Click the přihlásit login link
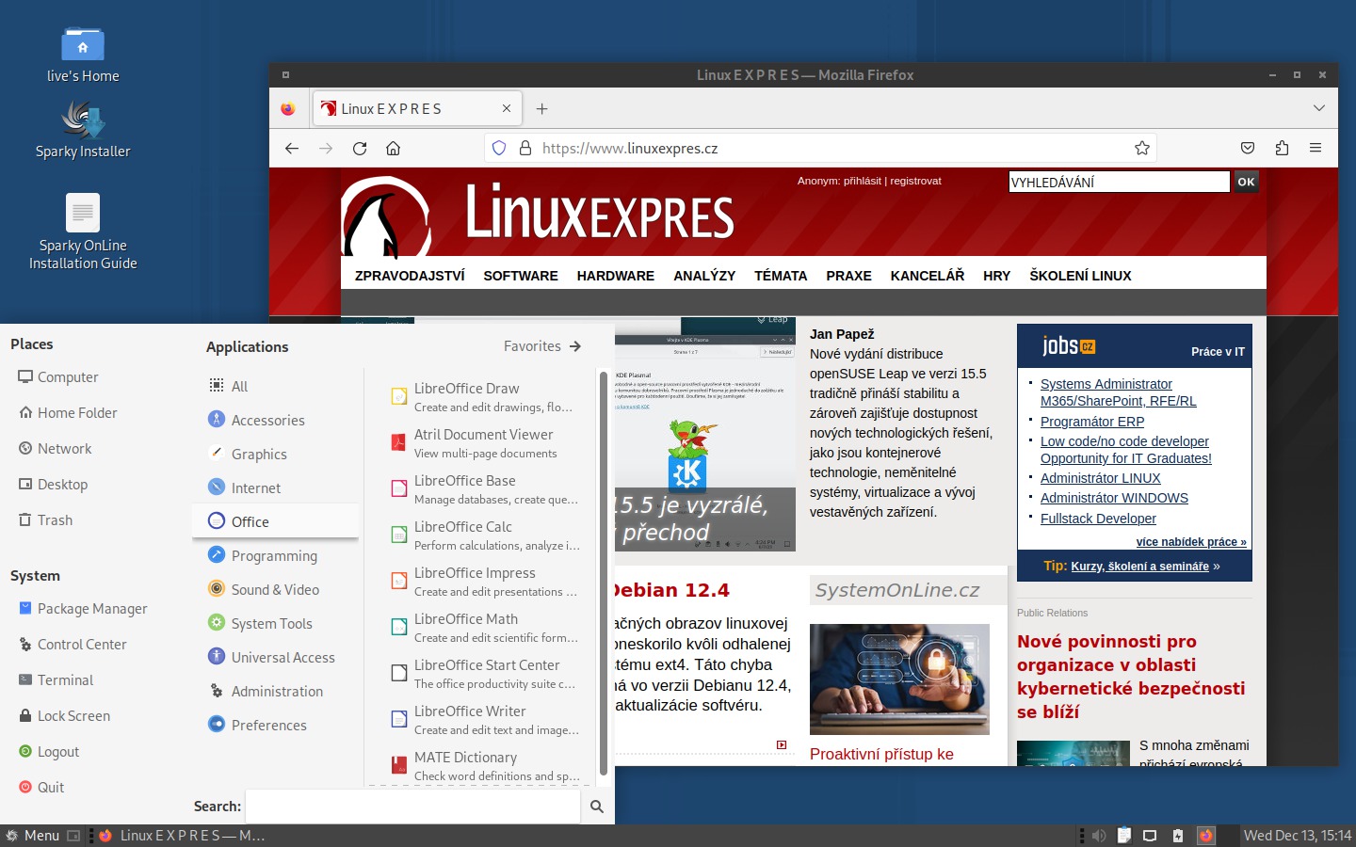Image resolution: width=1356 pixels, height=847 pixels. (863, 181)
